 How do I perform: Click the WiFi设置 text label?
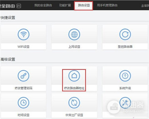[x=24, y=47]
